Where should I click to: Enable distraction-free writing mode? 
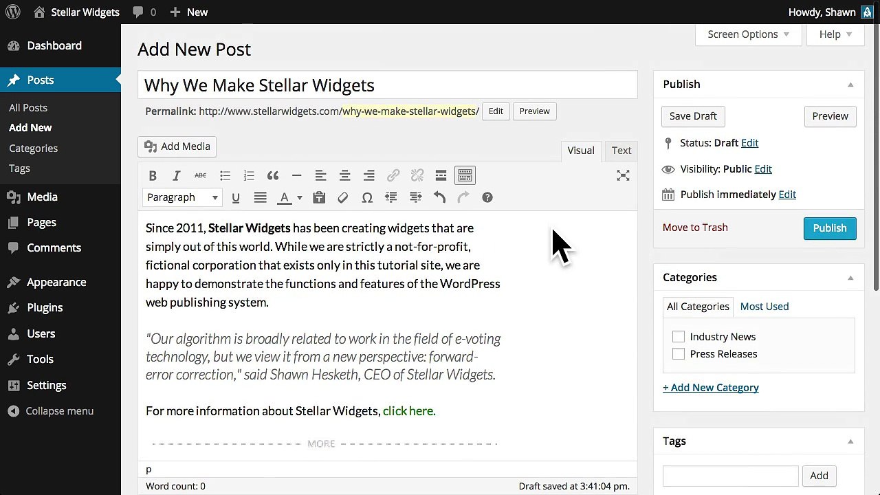623,176
